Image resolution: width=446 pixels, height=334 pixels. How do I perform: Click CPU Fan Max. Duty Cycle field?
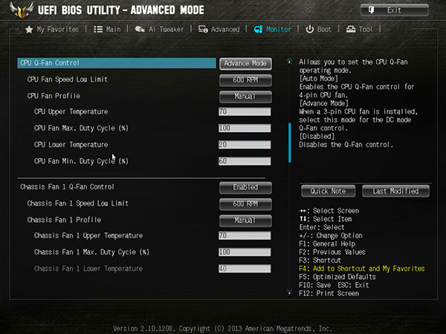tap(245, 128)
